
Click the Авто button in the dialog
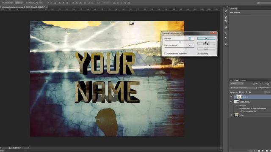(x=206, y=49)
